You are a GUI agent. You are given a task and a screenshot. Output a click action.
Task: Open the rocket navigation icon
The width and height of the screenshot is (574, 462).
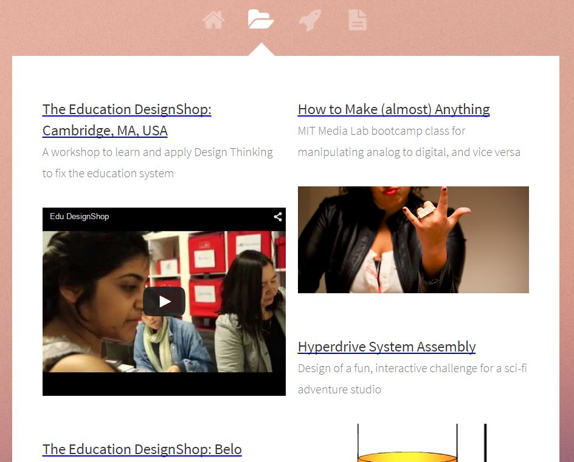coord(309,20)
